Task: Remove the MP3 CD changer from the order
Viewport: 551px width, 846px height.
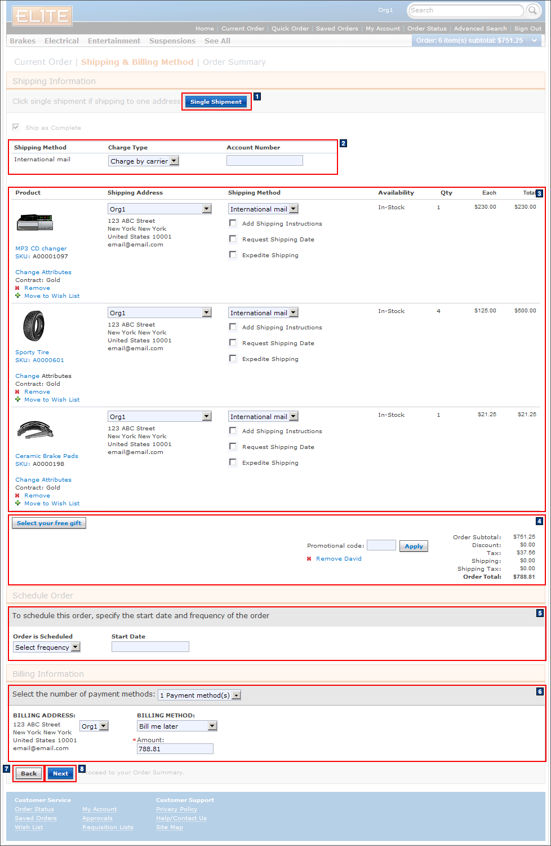Action: [37, 288]
